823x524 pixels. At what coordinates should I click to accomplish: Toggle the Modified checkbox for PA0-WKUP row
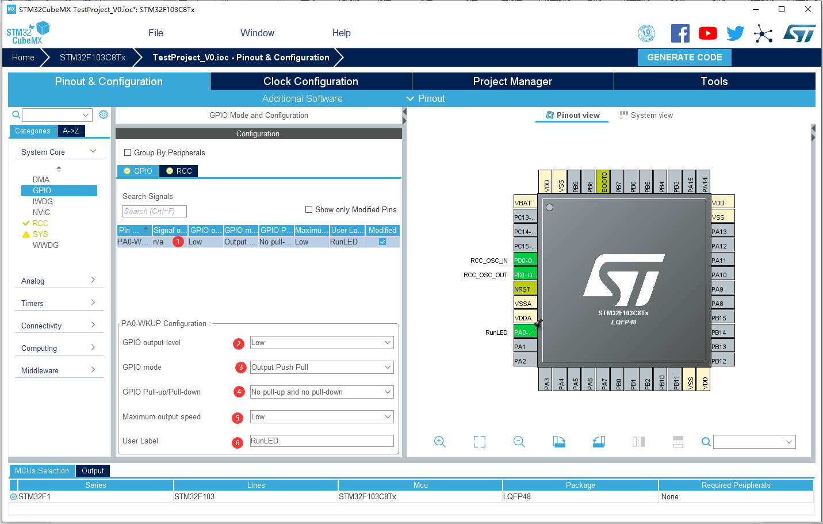382,242
